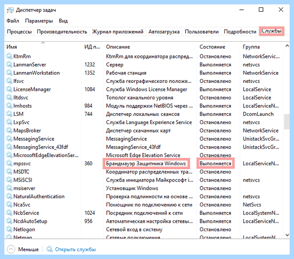Screen dimensions: 294x259
Task: Click the DcomLaunch group cell
Action: 258,114
